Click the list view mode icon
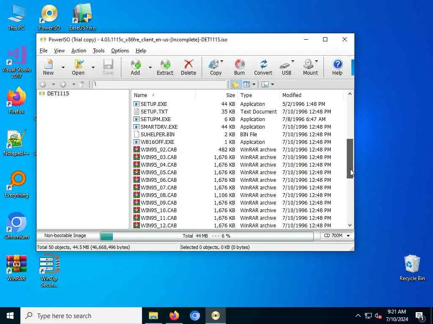The width and height of the screenshot is (433, 324). coord(247,84)
